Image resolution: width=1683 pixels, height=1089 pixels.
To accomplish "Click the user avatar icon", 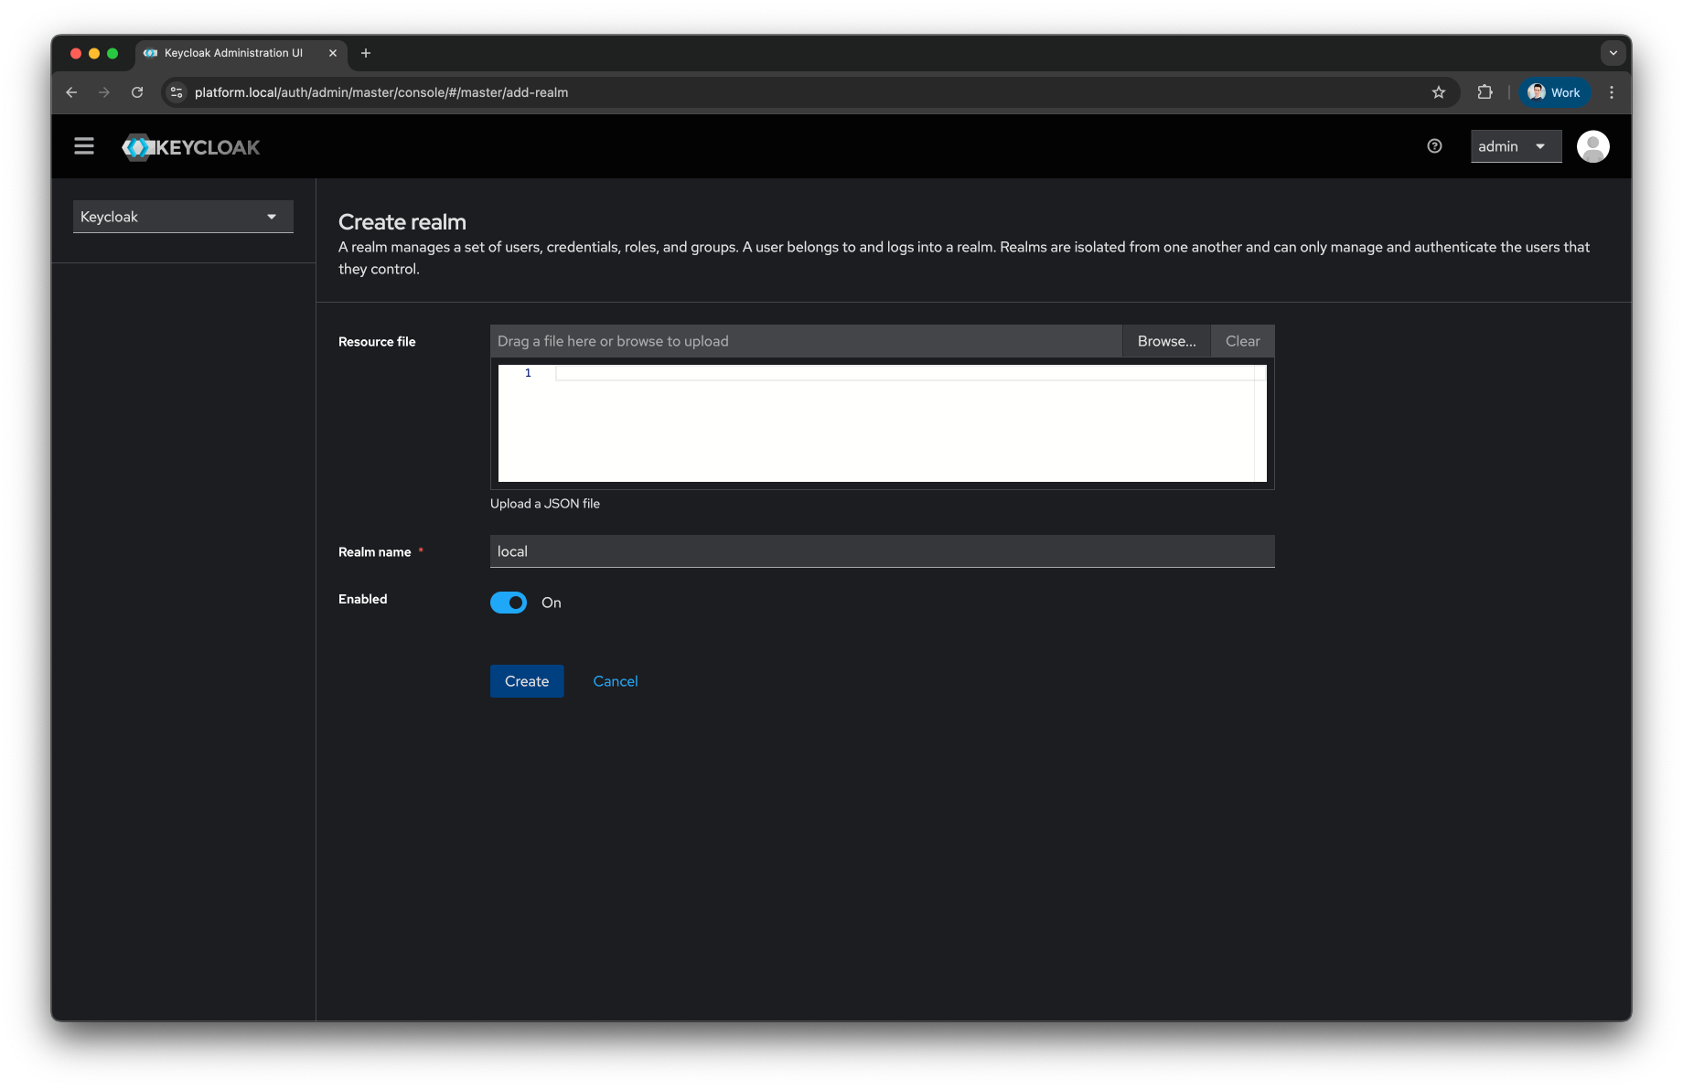I will (x=1592, y=146).
